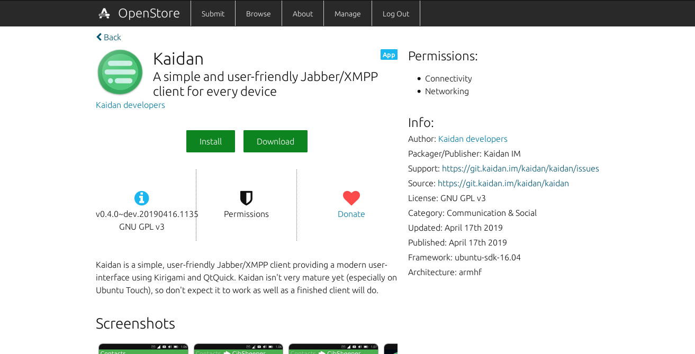The height and width of the screenshot is (354, 695).
Task: Open the Submit menu item
Action: [x=213, y=14]
